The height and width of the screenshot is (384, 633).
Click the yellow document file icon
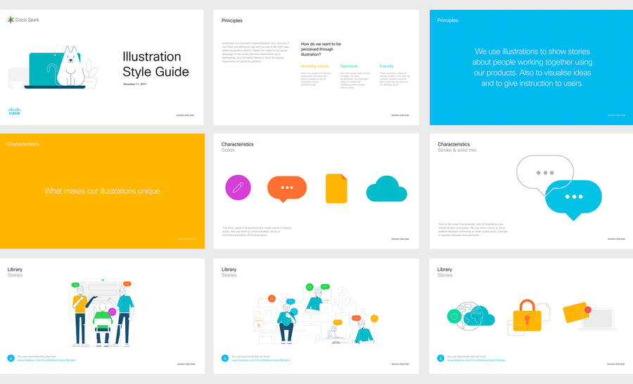(336, 188)
